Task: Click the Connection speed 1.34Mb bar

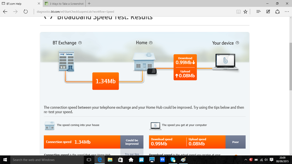Action: tap(82, 142)
